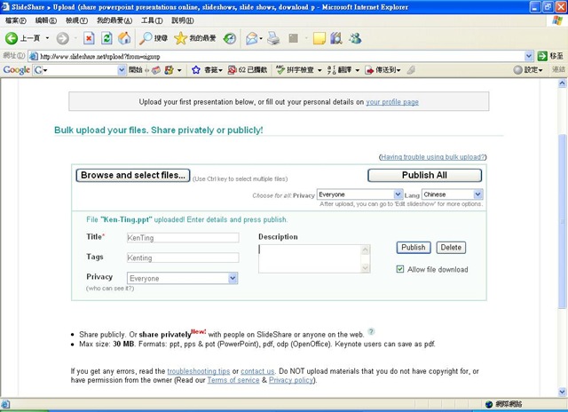This screenshot has width=568, height=412.
Task: Click the Tags input field
Action: pyautogui.click(x=183, y=257)
